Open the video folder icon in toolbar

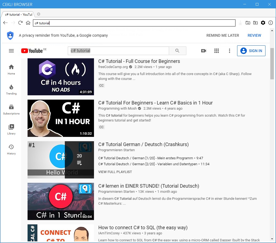[255, 23]
